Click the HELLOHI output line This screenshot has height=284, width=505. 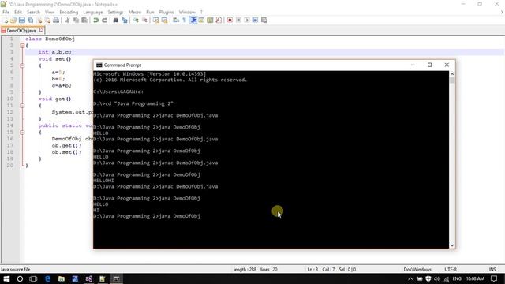click(103, 181)
